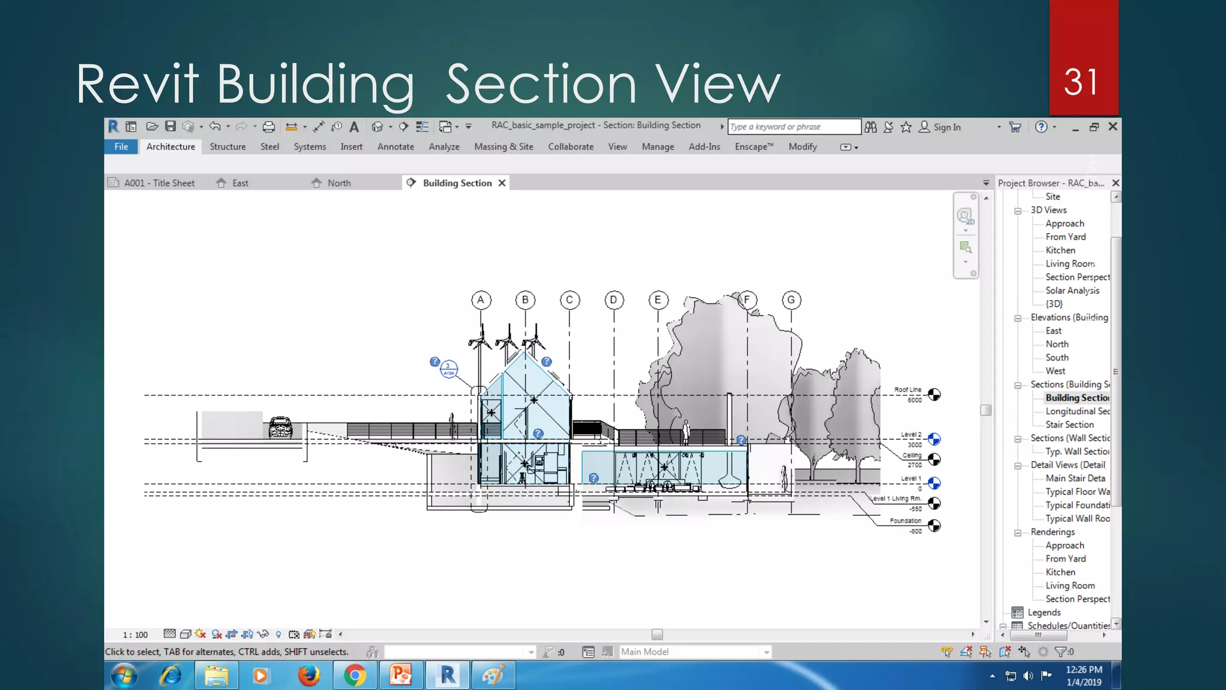This screenshot has width=1226, height=690.
Task: Toggle Select Pinned Elements icon in status bar
Action: pos(985,652)
